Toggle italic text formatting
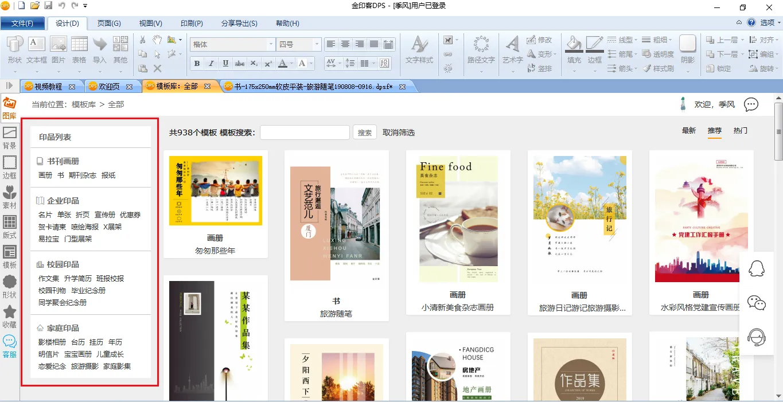Screen dimensions: 783x402 click(x=211, y=63)
